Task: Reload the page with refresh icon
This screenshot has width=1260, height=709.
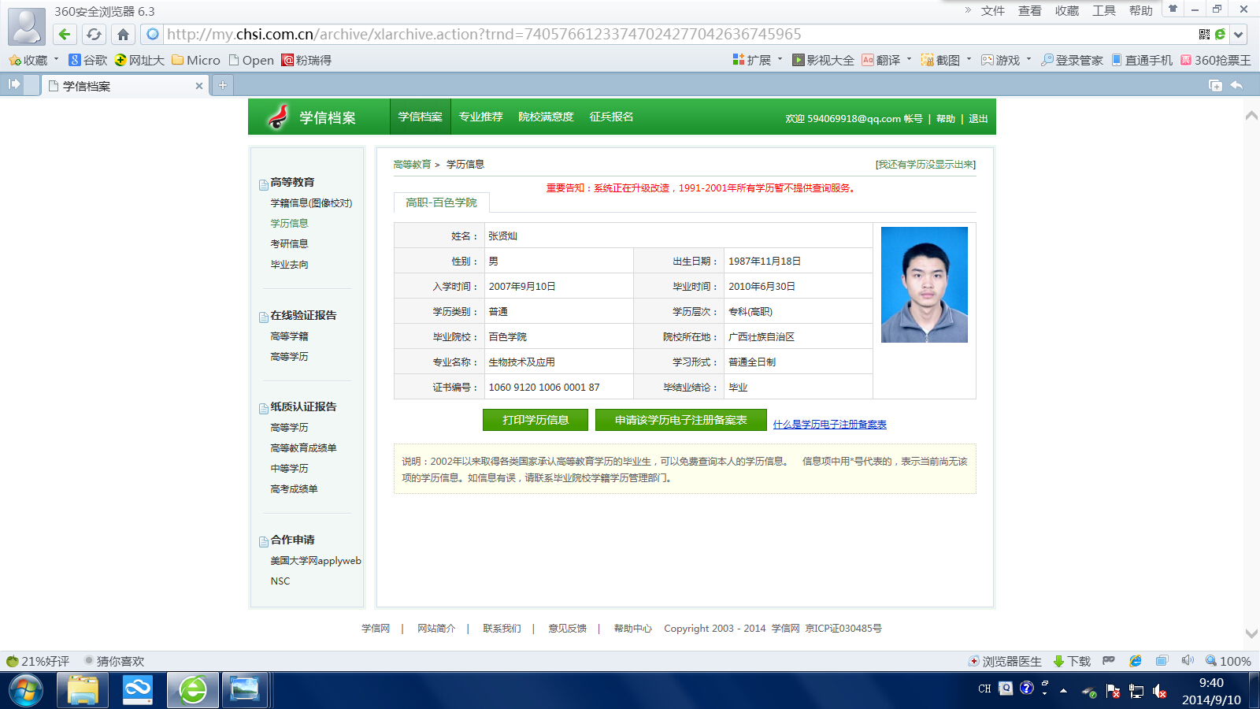Action: 94,34
